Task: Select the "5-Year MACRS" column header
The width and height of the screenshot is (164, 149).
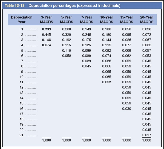Action: click(x=67, y=19)
